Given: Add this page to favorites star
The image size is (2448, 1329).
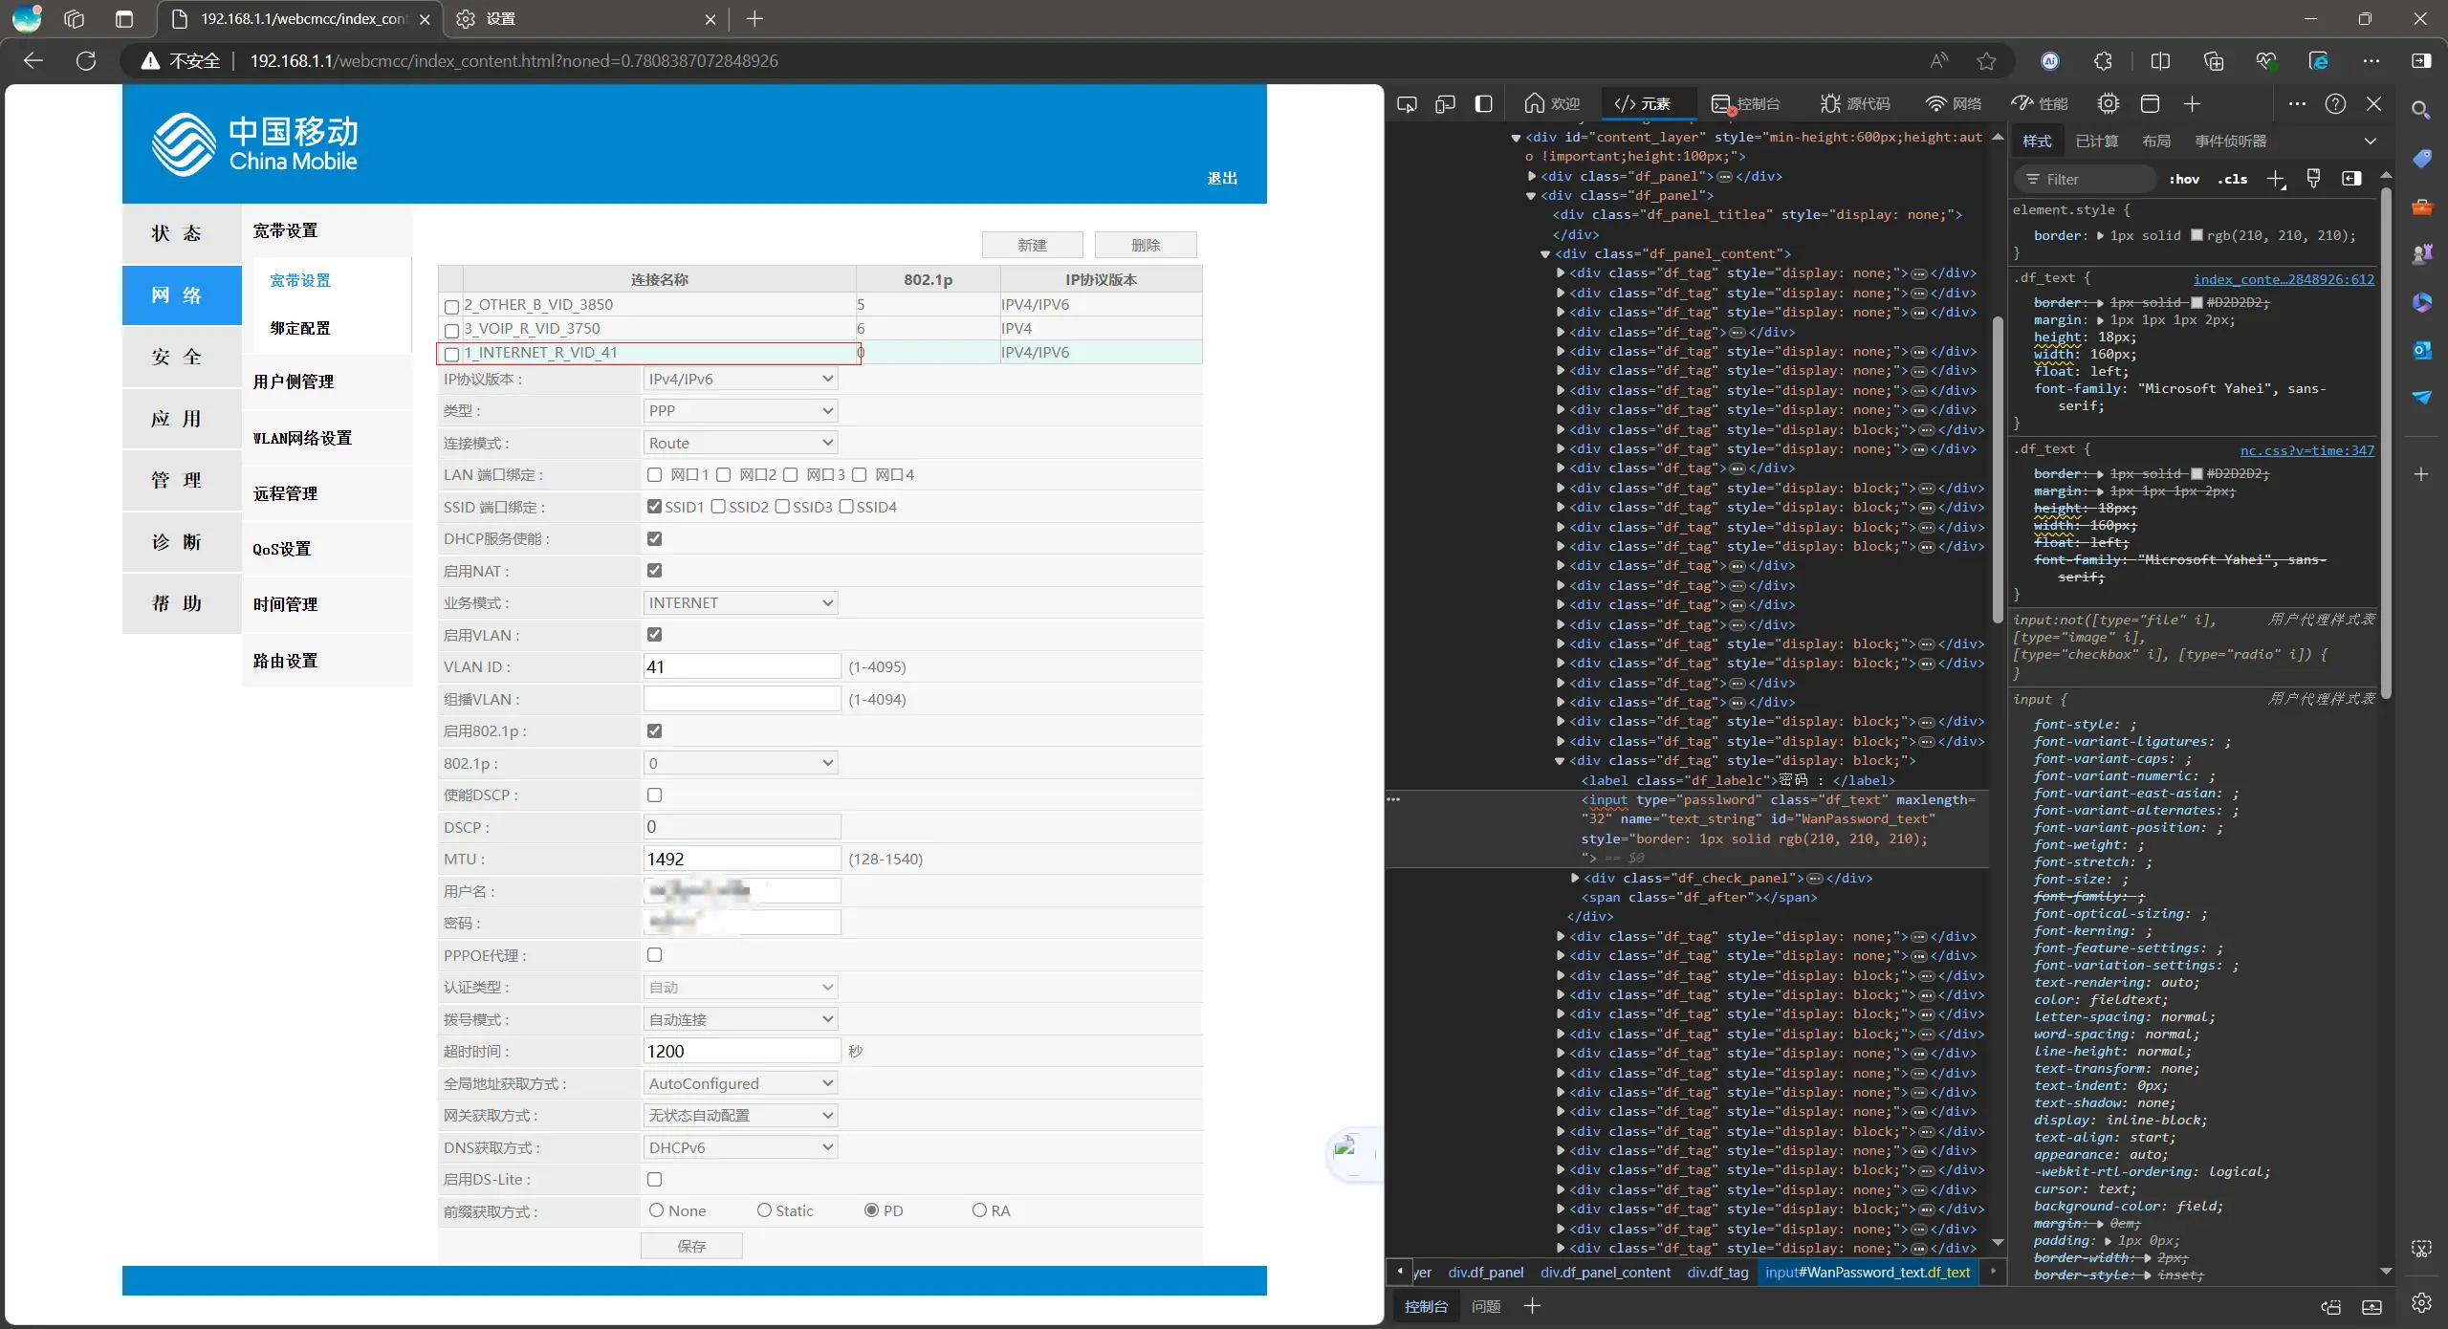Looking at the screenshot, I should (1986, 61).
